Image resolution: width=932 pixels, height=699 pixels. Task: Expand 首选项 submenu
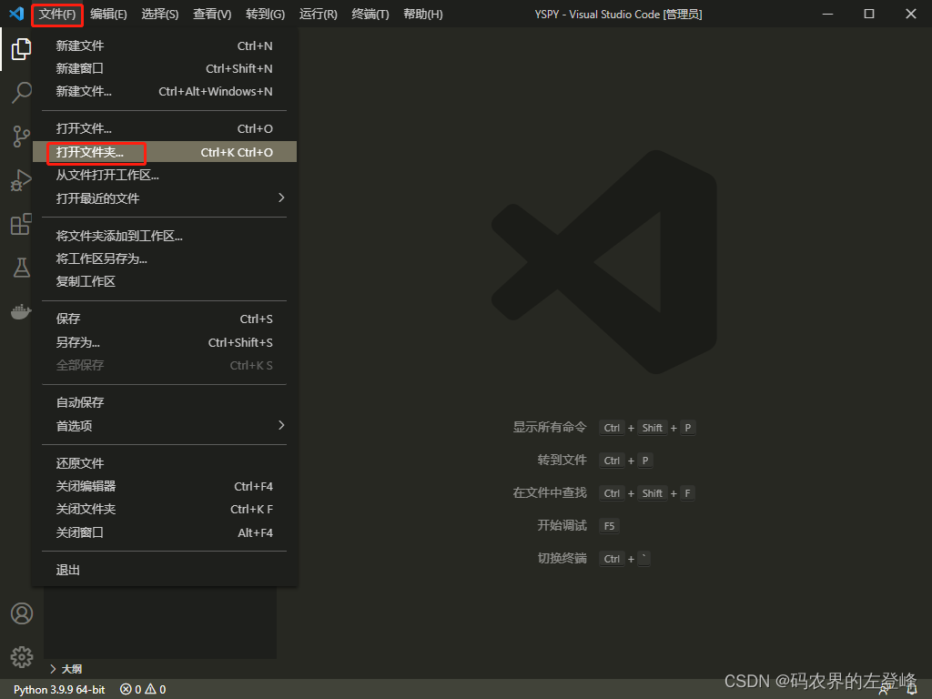pyautogui.click(x=165, y=426)
